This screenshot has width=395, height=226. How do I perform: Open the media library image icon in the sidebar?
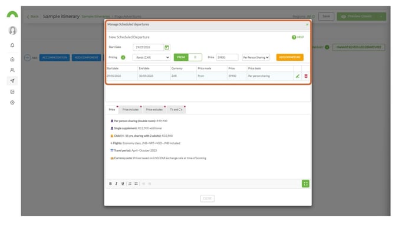(12, 92)
